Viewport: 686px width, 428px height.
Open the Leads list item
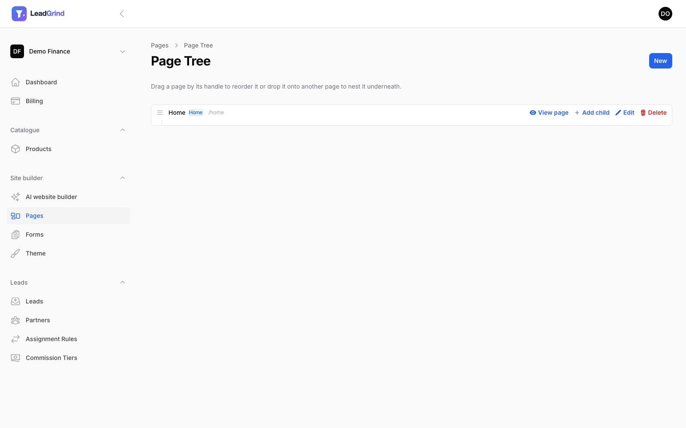point(69,301)
